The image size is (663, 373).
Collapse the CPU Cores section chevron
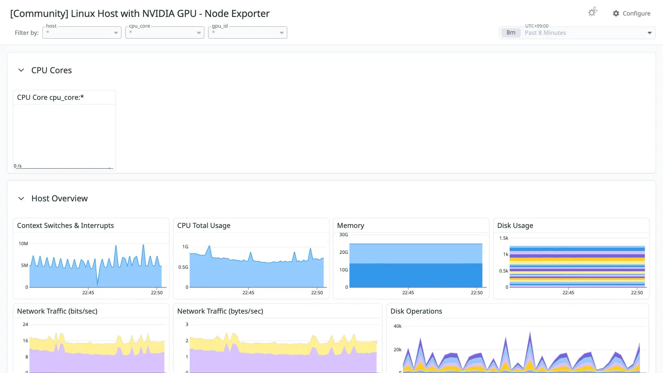[x=21, y=70]
